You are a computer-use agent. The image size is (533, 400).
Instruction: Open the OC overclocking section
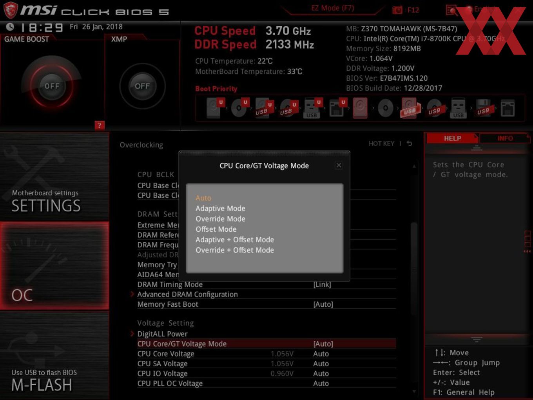(x=54, y=265)
